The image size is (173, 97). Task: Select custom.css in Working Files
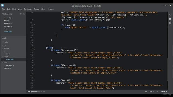point(8,23)
